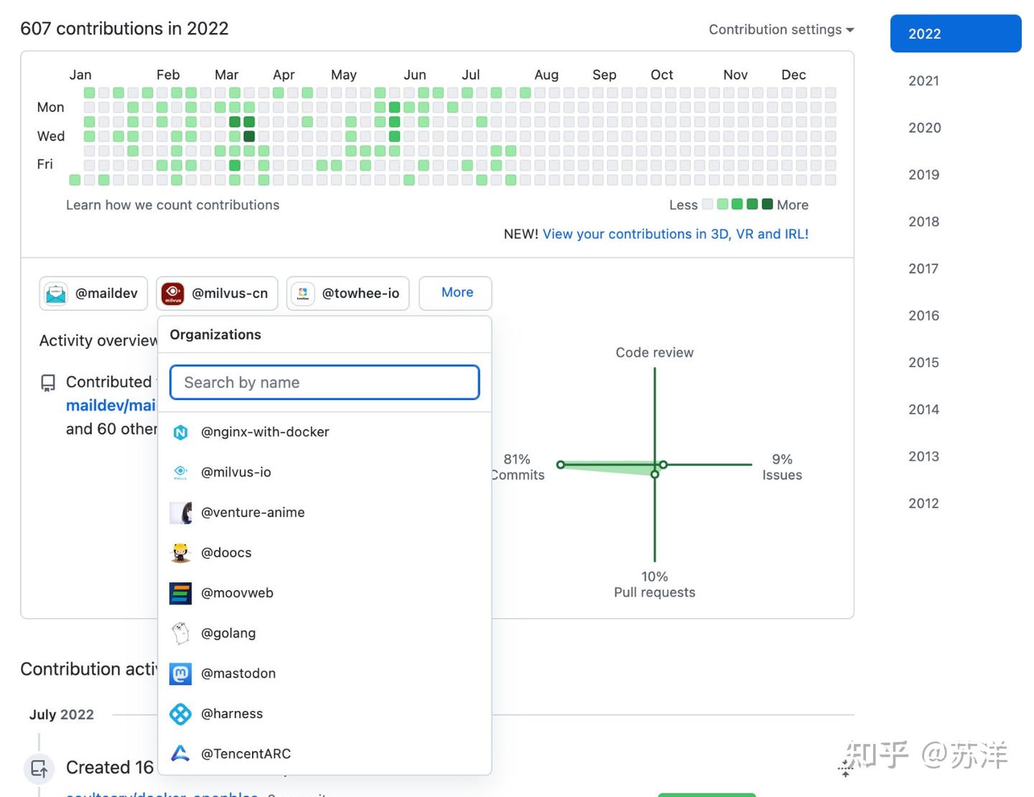Open Learn how we count contributions

click(172, 205)
